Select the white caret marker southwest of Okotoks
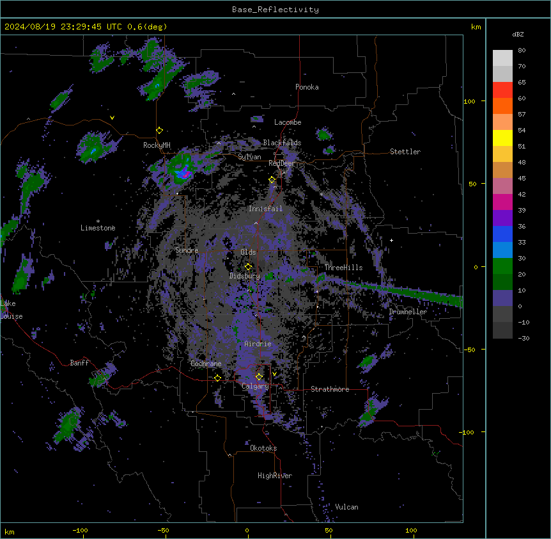 coord(230,455)
